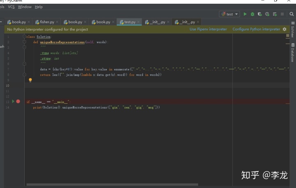Close the fisher.py tab
Image resolution: width=296 pixels, height=188 pixels.
tap(57, 22)
